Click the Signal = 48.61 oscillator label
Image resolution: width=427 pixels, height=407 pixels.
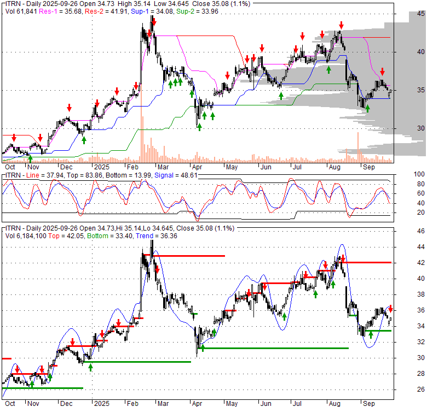(176, 175)
